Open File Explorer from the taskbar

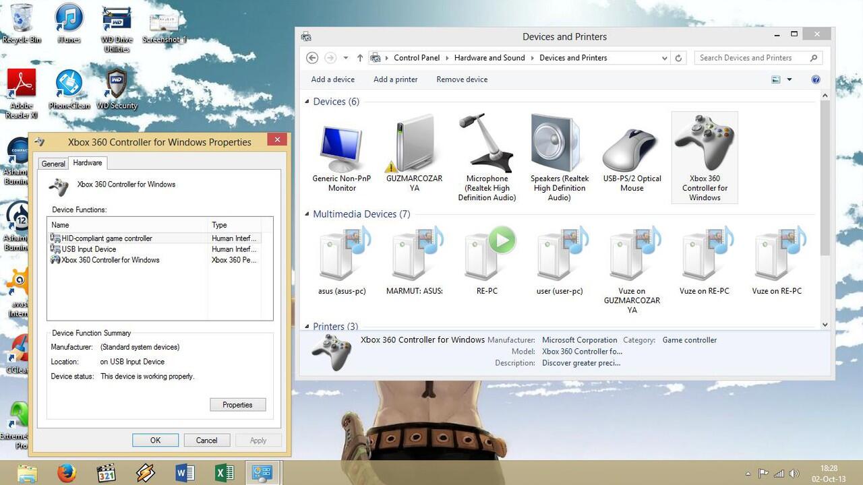27,473
